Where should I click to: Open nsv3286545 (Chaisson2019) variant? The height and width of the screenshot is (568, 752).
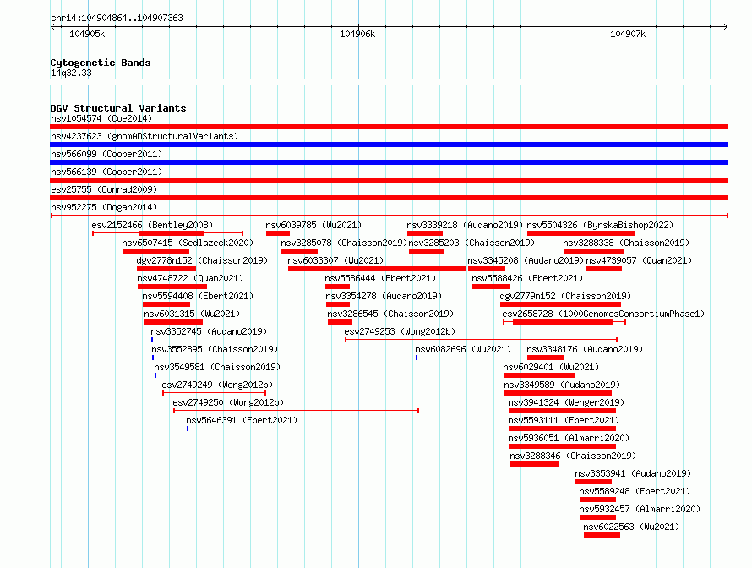(390, 314)
